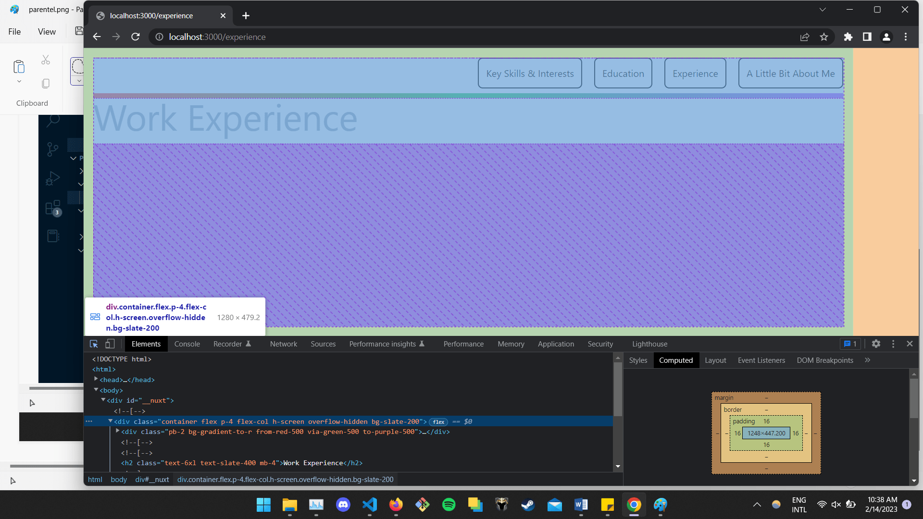Bookmark this tab with star icon
The width and height of the screenshot is (923, 519).
(824, 37)
